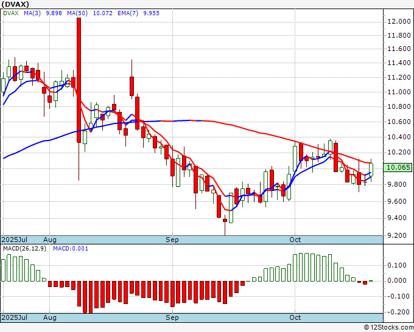Click 2025Jul on the price chart time axis
The height and width of the screenshot is (332, 414).
point(15,240)
